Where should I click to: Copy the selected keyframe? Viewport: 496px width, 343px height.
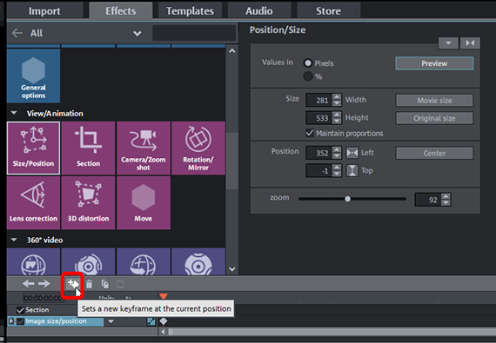[x=105, y=284]
